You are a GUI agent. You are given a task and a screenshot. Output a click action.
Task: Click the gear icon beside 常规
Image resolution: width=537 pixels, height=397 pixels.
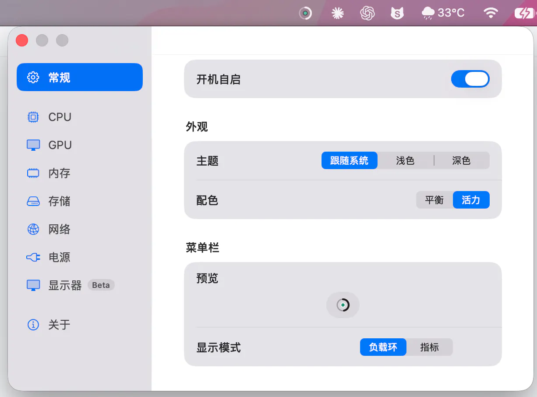pyautogui.click(x=33, y=78)
